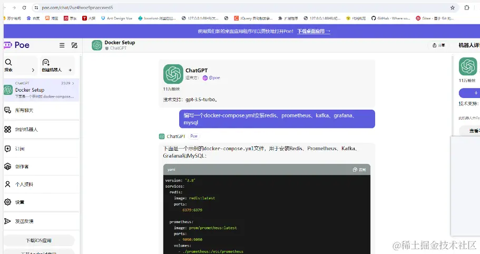Click the 下载桌面应用 banner link
Screen dimensions: 480x254
point(314,31)
